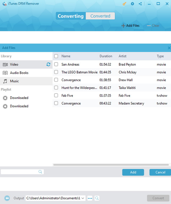Browse output folder with three-dots icon
The image size is (171, 204).
pos(90,198)
